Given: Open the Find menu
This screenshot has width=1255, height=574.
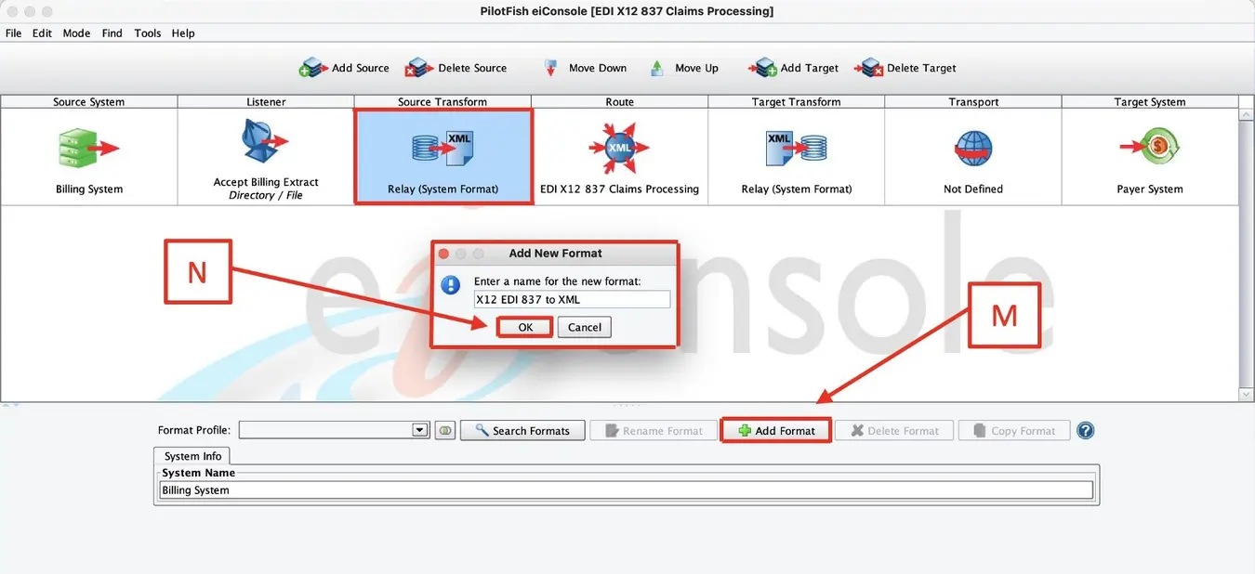Looking at the screenshot, I should (x=112, y=33).
